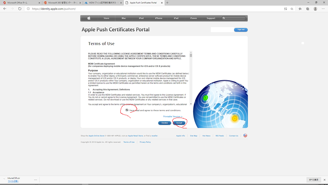328x185 pixels.
Task: Open Mac in Apple navigation
Action: [124, 18]
